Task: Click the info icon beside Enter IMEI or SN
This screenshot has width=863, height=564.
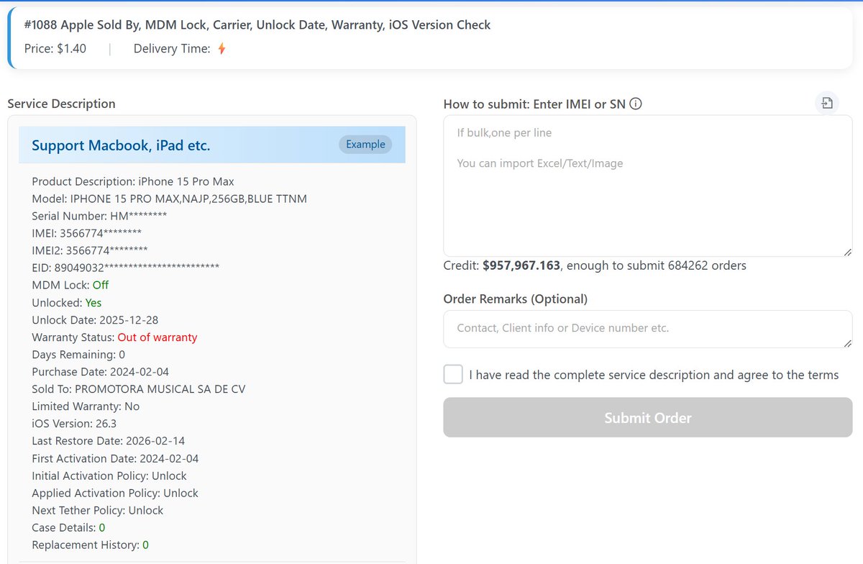Action: (635, 104)
